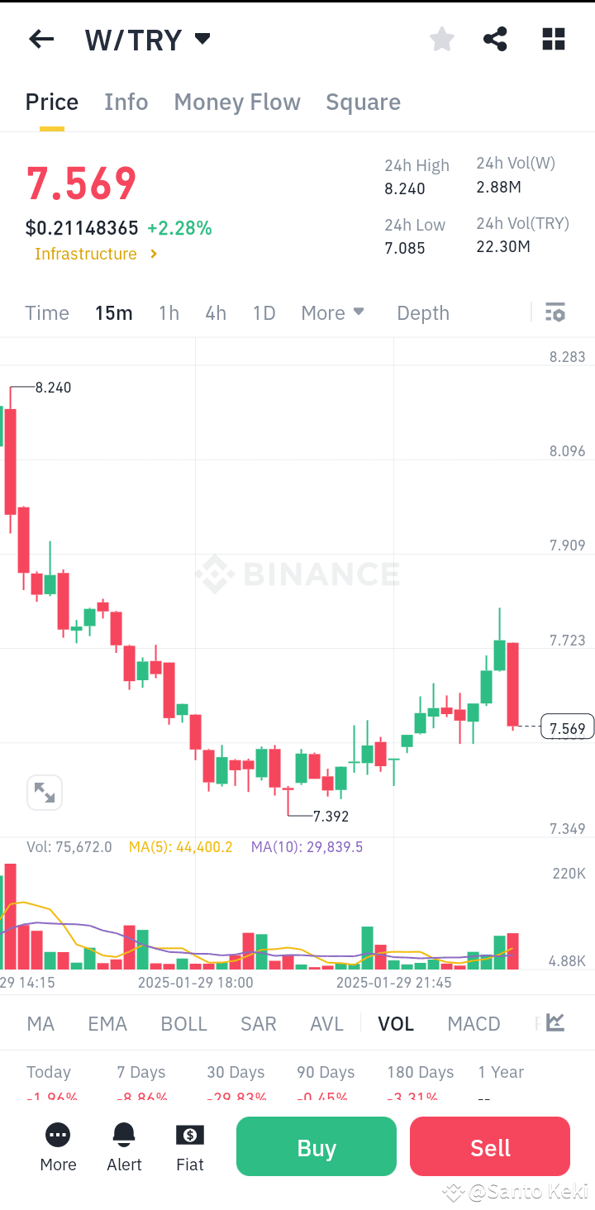Screen dimensions: 595x1210
Task: Enable the BOLL indicator
Action: point(183,1023)
